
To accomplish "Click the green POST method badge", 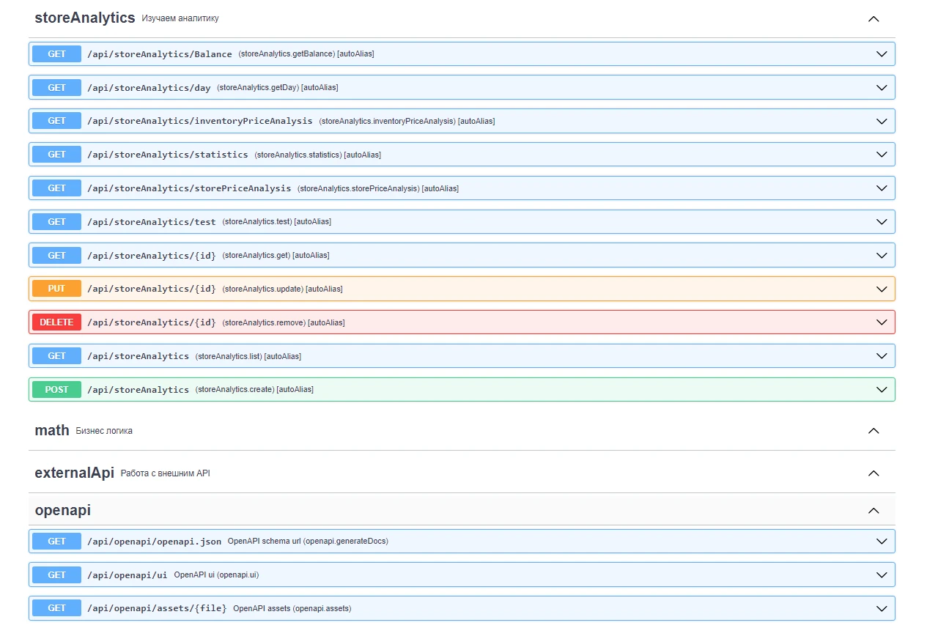I will click(x=56, y=390).
